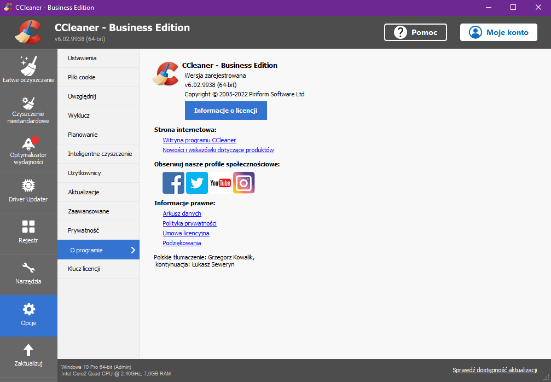551x382 pixels.
Task: Open Moje konto account button
Action: point(498,32)
